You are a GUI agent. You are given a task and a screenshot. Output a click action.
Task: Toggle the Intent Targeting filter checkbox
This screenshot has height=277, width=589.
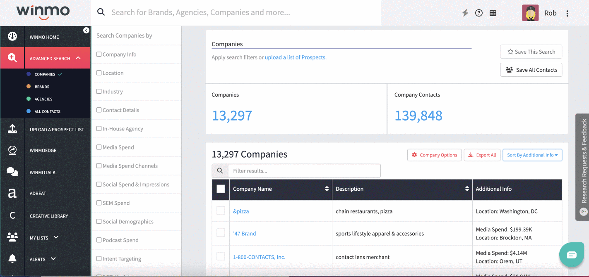click(x=99, y=258)
